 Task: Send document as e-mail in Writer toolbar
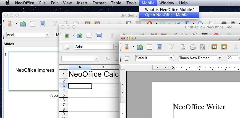[x=159, y=47]
